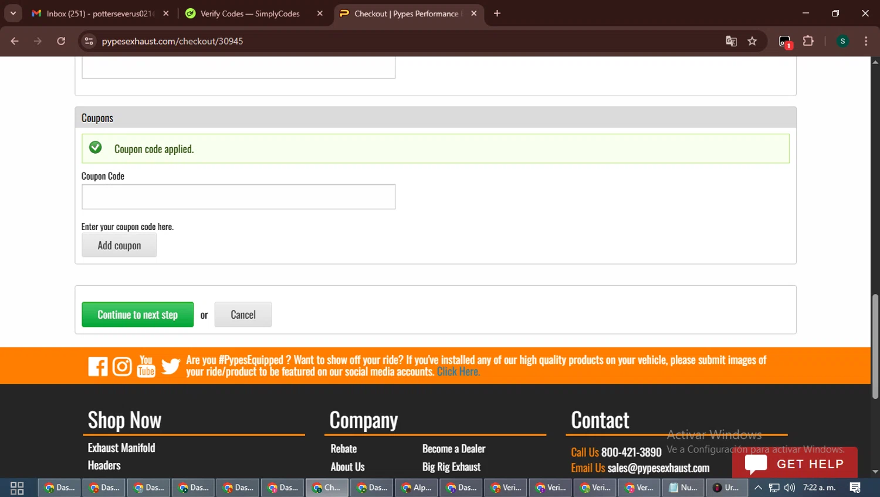Open Chrome three-dot menu
880x497 pixels.
866,41
